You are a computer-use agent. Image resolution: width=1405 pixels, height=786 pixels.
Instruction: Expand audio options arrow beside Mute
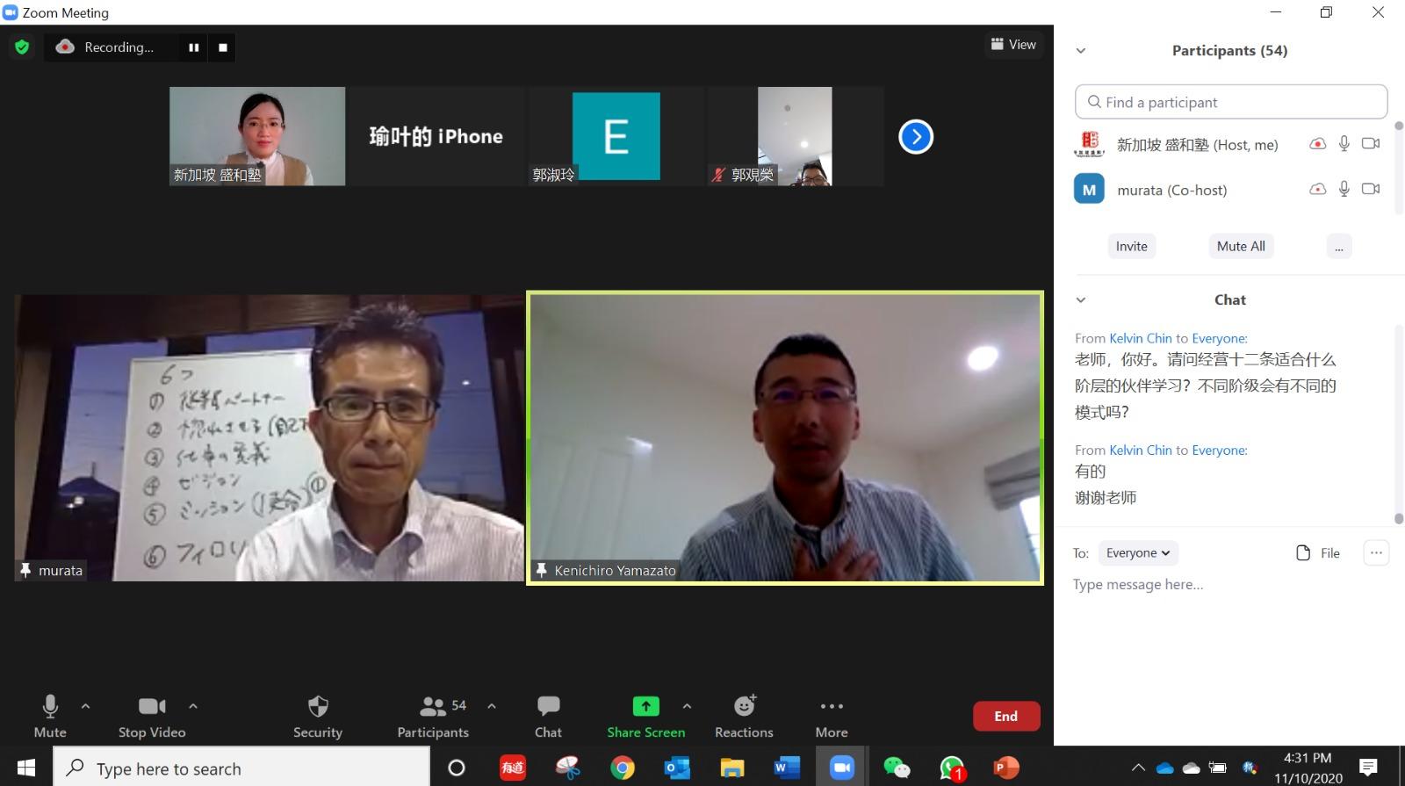point(85,706)
